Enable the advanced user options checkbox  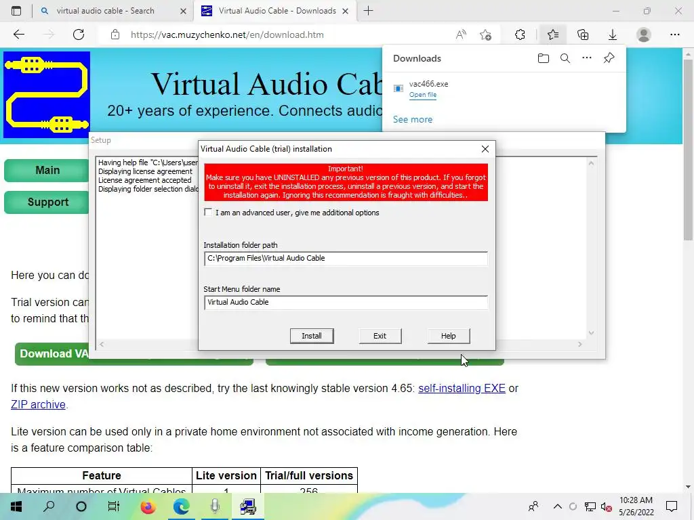[x=208, y=212]
